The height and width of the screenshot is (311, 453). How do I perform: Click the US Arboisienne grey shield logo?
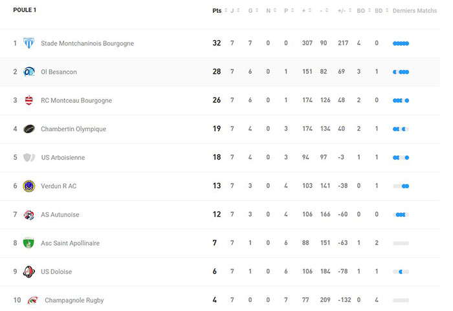pos(29,157)
